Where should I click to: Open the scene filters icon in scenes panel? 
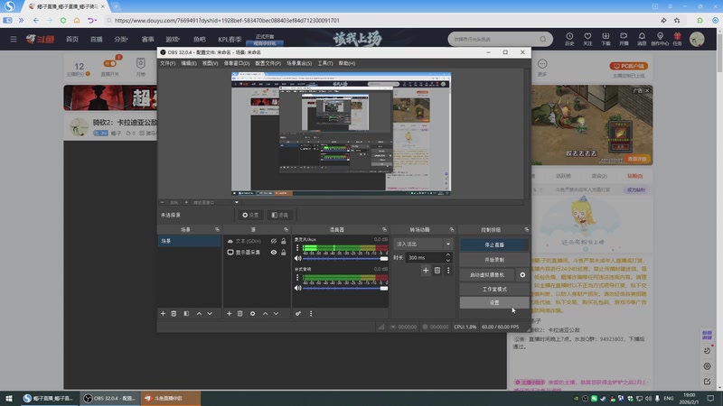(186, 313)
